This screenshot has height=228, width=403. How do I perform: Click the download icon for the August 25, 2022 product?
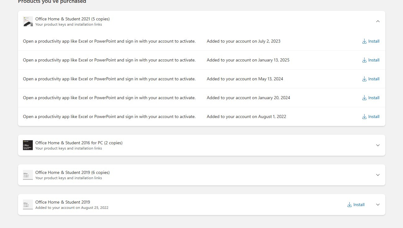[349, 205]
